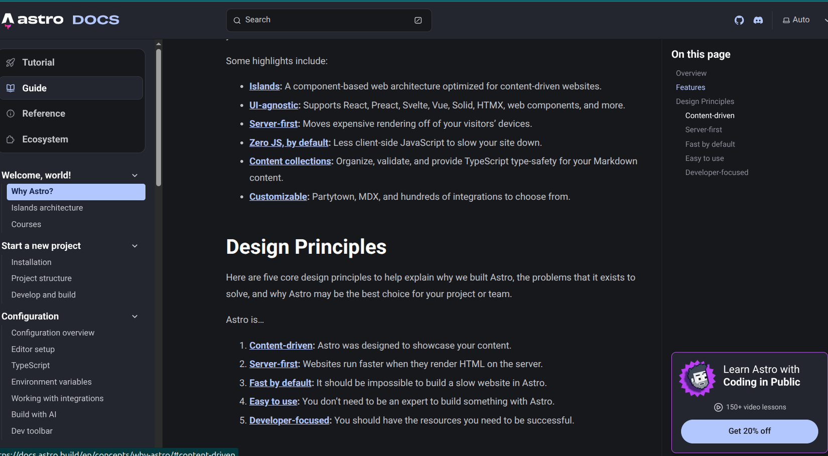The height and width of the screenshot is (456, 828).
Task: Switch to the Guide tab
Action: (72, 88)
